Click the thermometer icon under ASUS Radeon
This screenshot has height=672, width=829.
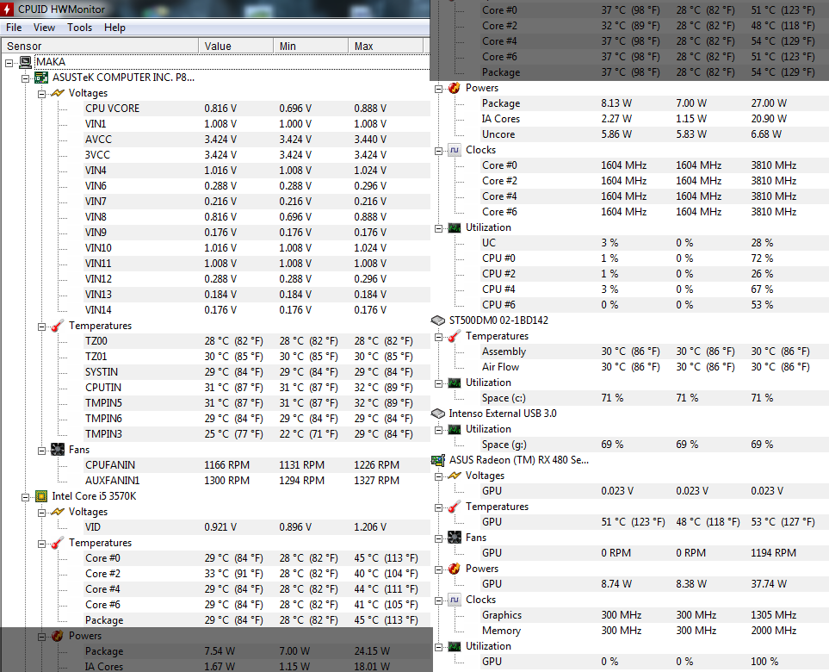[x=455, y=507]
